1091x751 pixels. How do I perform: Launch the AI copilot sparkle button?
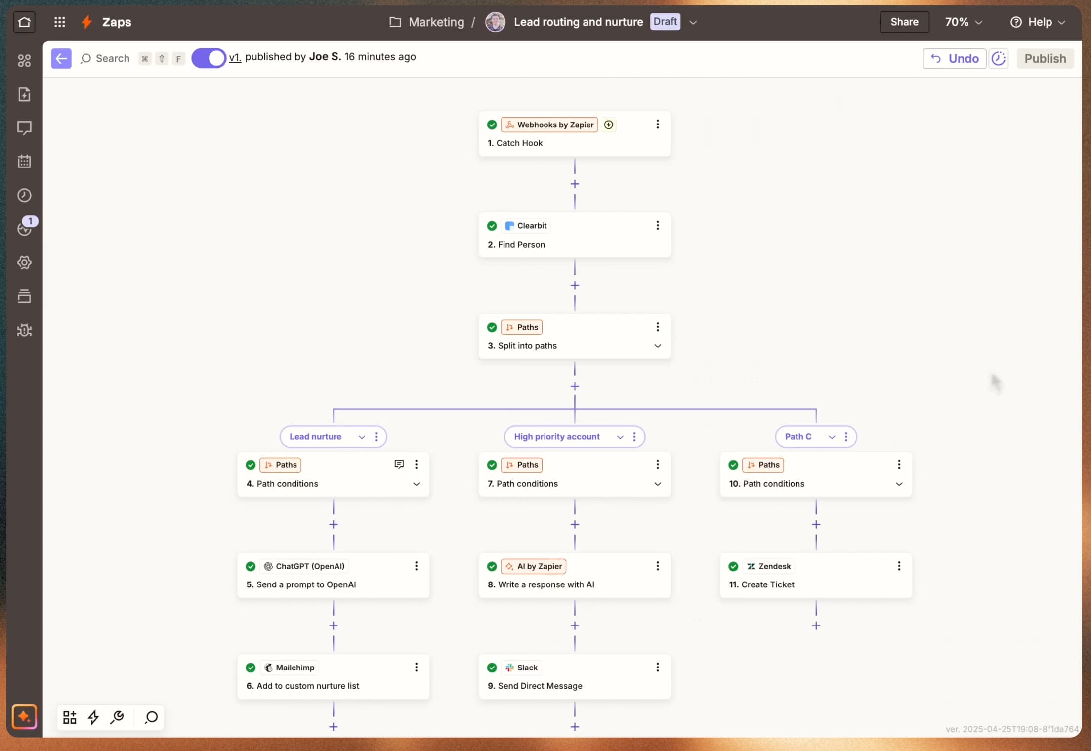[x=24, y=716]
